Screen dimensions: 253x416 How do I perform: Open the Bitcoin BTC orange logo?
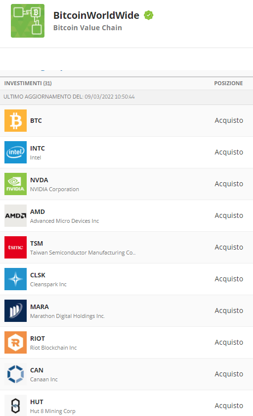click(16, 120)
